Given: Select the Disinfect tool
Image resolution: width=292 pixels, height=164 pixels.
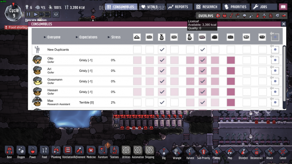Looking at the screenshot, I should tap(243, 153).
